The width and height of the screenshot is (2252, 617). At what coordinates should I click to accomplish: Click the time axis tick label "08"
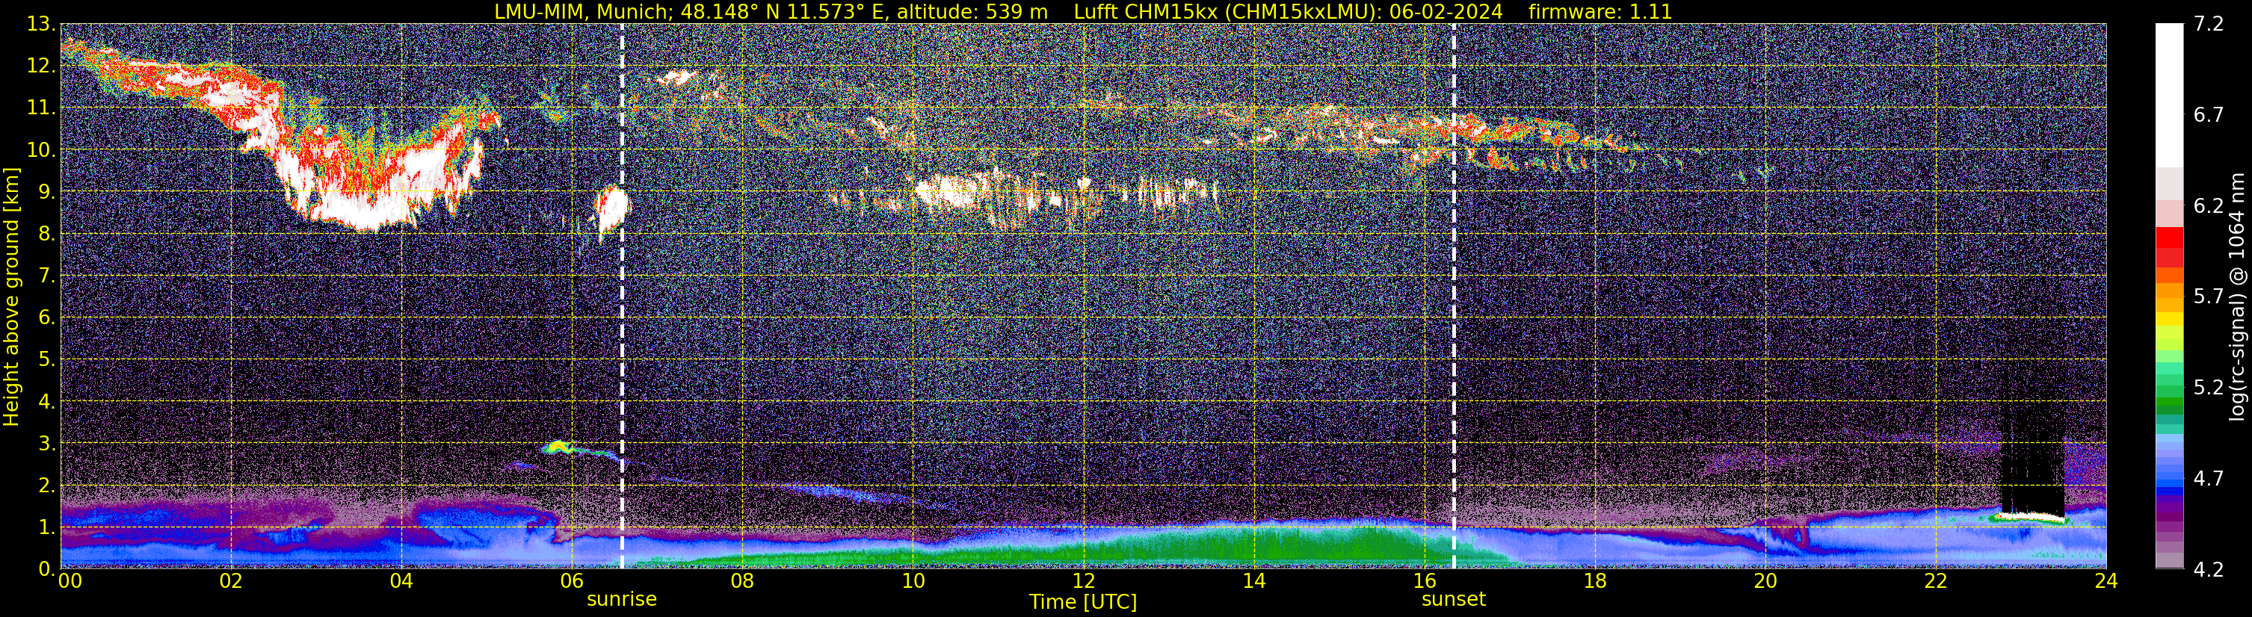click(742, 581)
